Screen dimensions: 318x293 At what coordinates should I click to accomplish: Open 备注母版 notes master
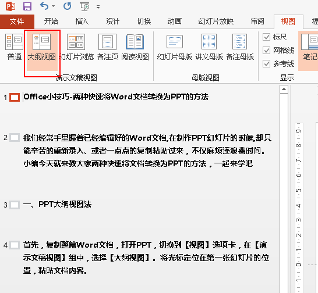click(x=240, y=47)
